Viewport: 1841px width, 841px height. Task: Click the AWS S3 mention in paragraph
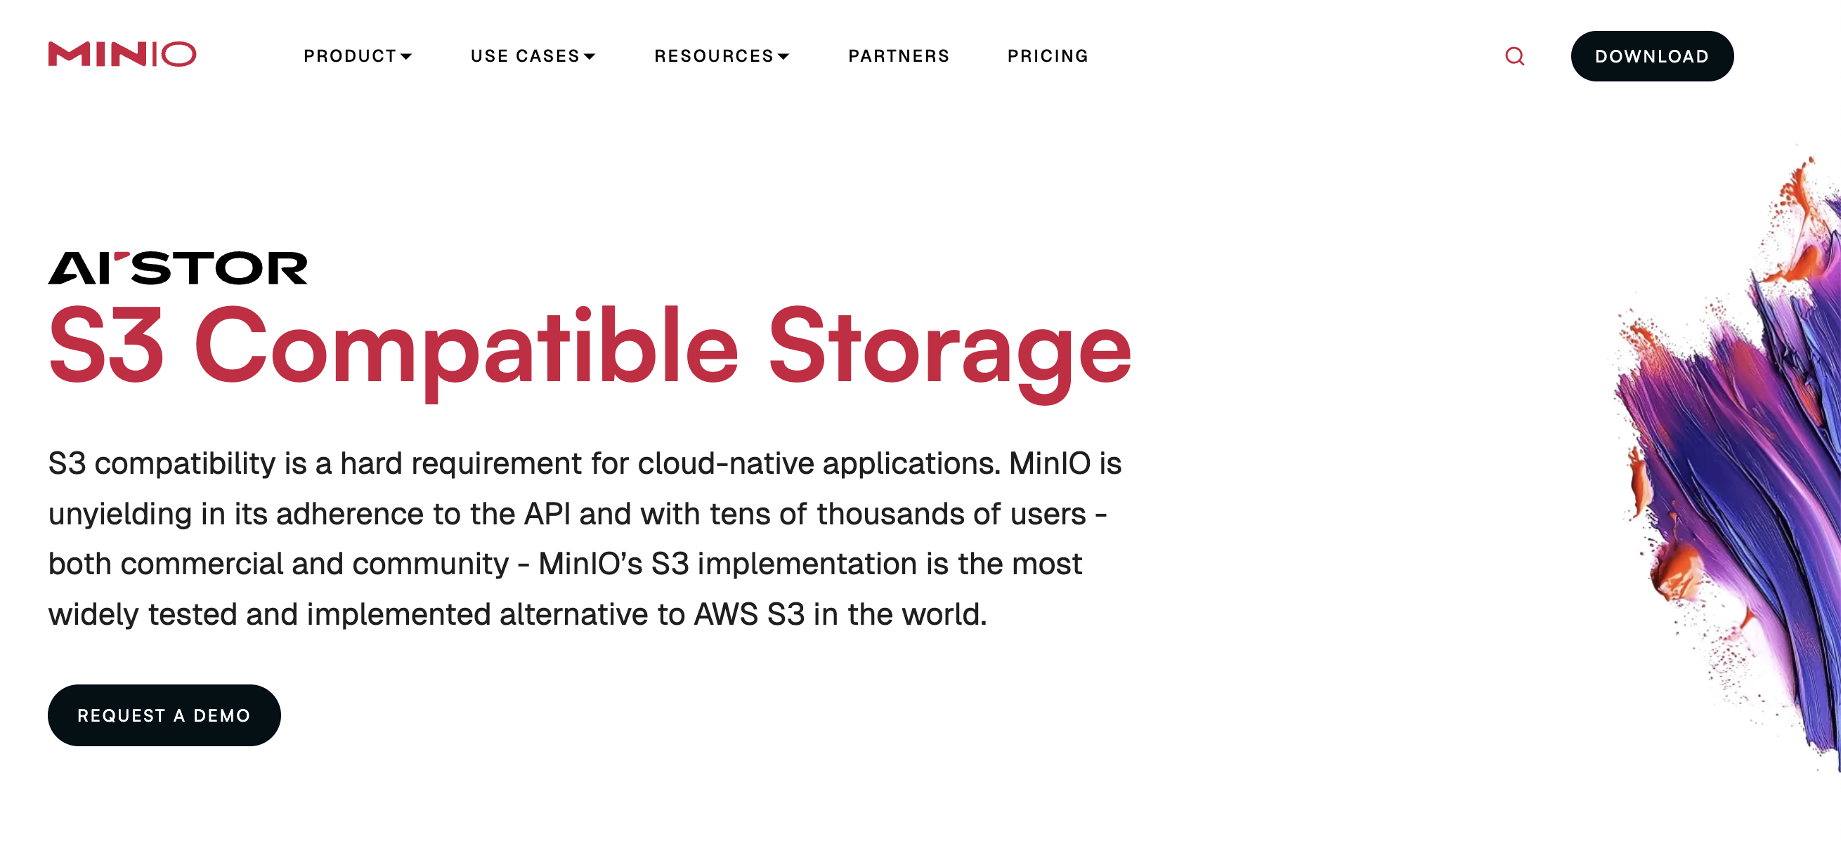(x=748, y=615)
